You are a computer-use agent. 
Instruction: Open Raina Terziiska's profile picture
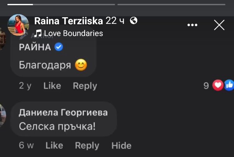18,25
